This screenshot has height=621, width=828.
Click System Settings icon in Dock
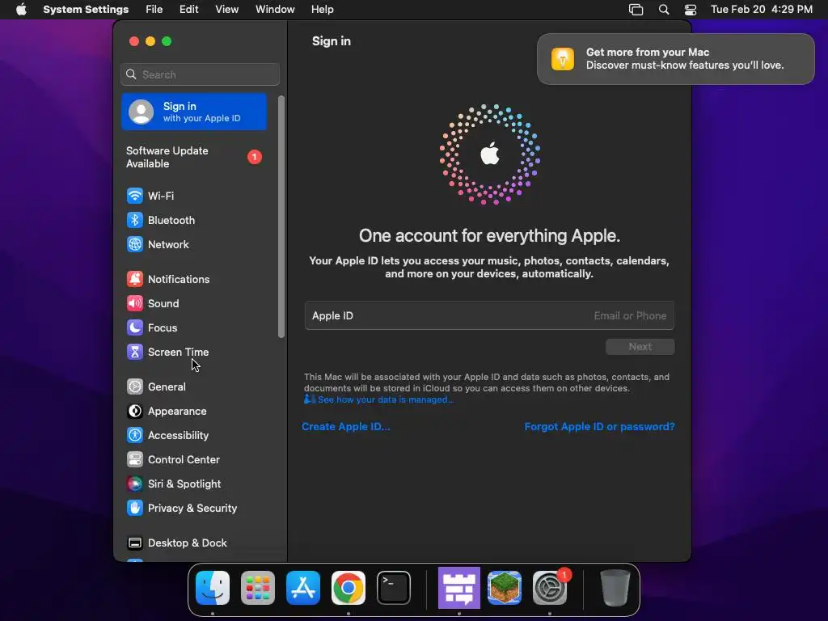[550, 588]
